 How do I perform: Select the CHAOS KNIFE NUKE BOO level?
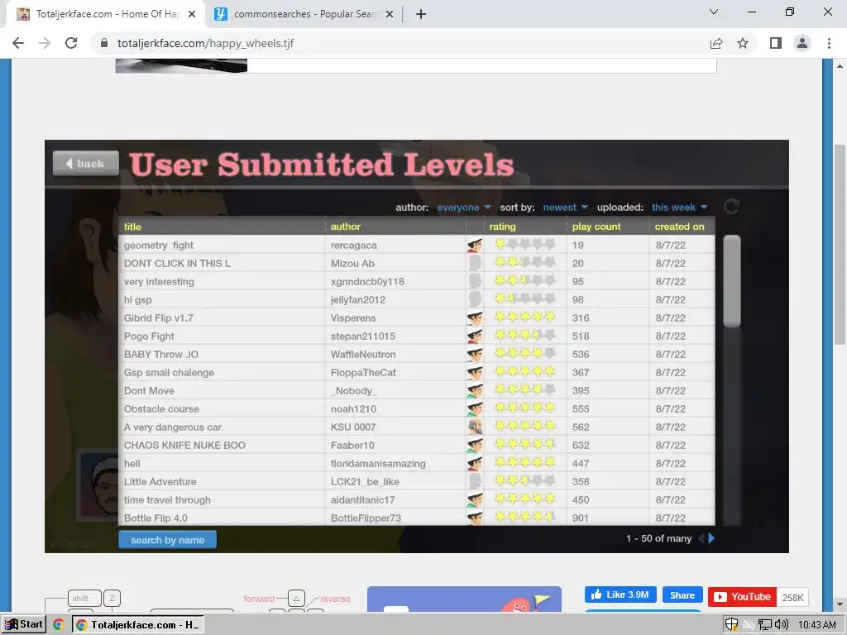point(417,445)
